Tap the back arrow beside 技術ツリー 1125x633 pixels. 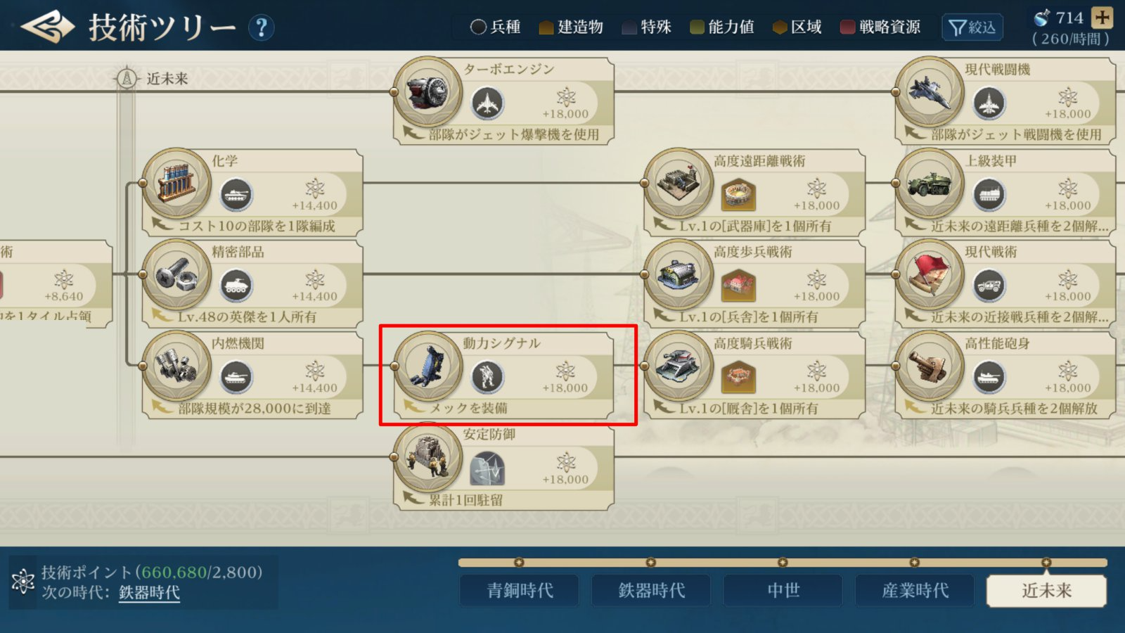tap(47, 27)
